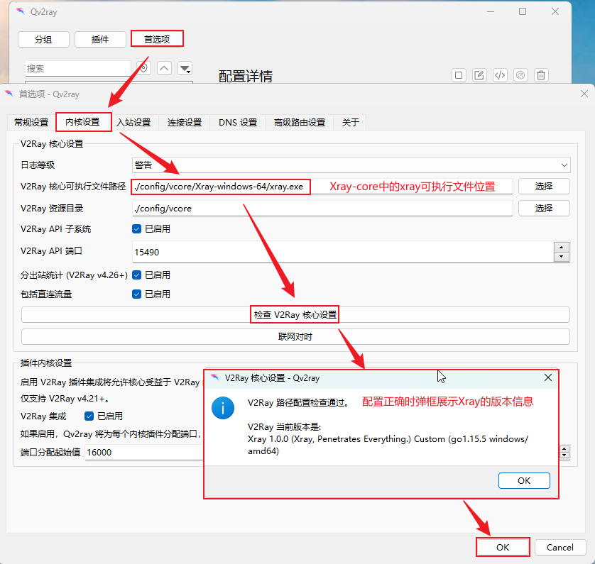Viewport: 595px width, 564px height.
Task: Delete connection using the trash icon
Action: (541, 75)
